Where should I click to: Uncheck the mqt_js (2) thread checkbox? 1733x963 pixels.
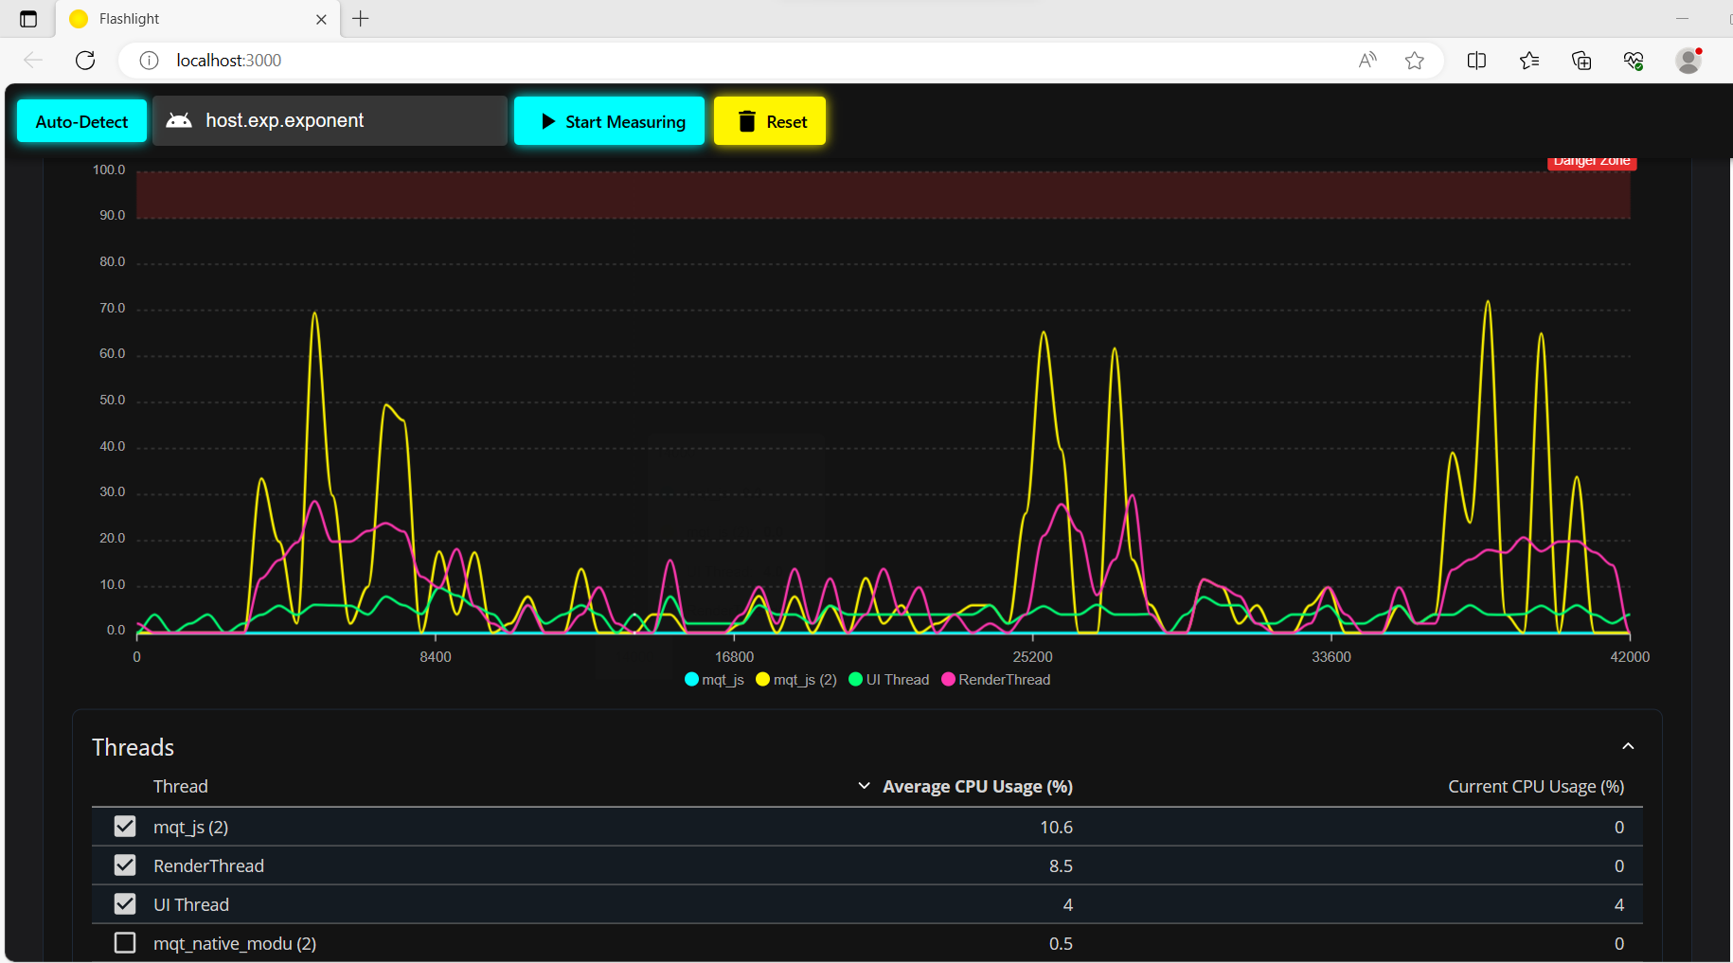click(x=125, y=827)
